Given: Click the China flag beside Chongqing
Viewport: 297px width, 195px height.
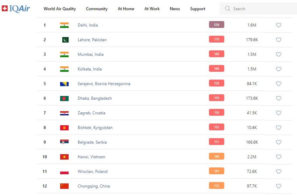Looking at the screenshot, I should point(64,186).
